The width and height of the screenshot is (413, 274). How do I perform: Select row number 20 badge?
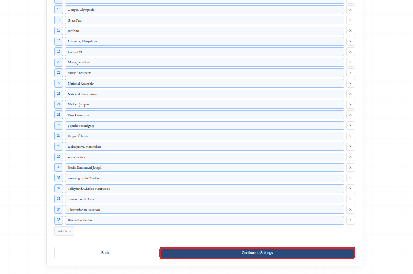point(59,62)
